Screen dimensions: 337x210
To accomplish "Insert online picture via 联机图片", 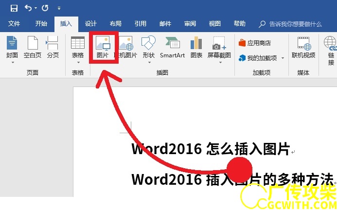I will 126,47.
